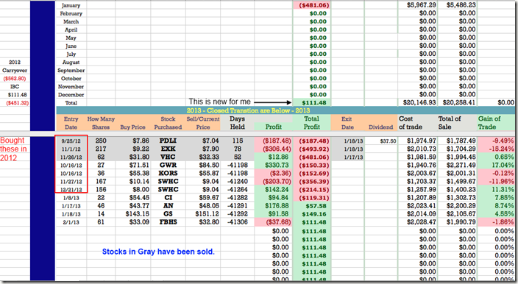The image size is (518, 284).
Task: Click the $5,967.29 cost cell
Action: pos(418,5)
